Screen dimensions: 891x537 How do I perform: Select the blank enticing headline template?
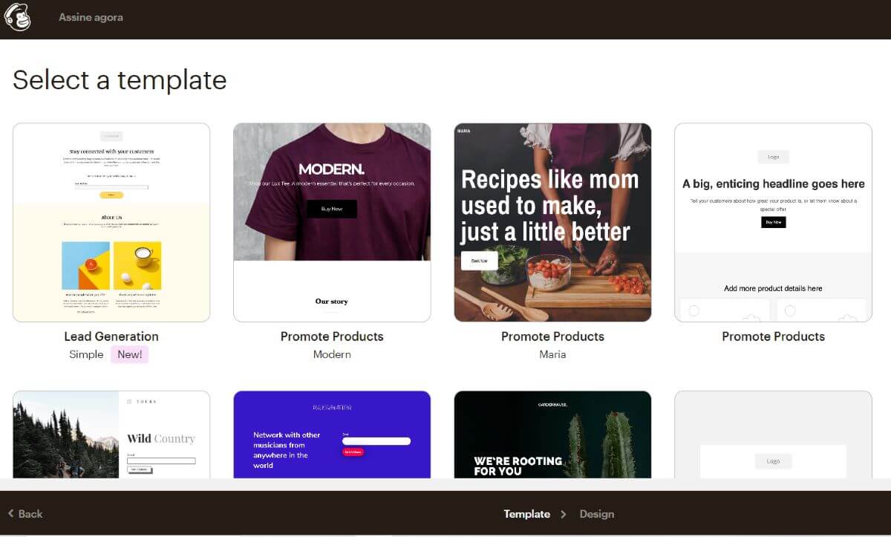[x=773, y=223]
